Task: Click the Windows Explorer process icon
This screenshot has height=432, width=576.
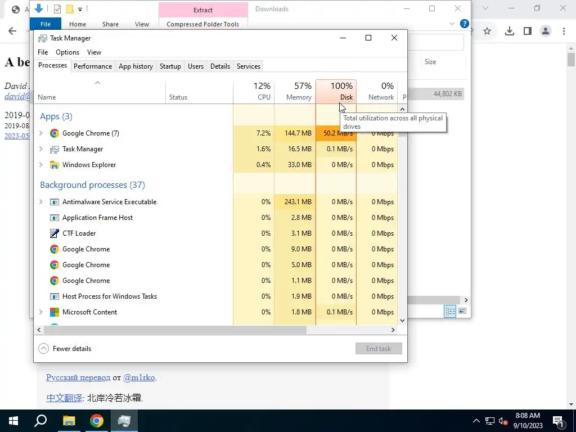Action: (55, 165)
